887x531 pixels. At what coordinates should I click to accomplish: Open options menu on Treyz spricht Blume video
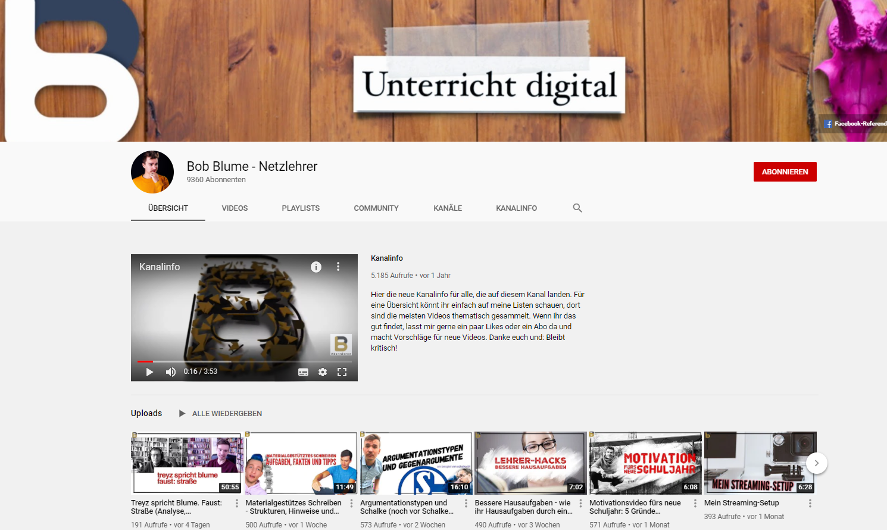238,503
